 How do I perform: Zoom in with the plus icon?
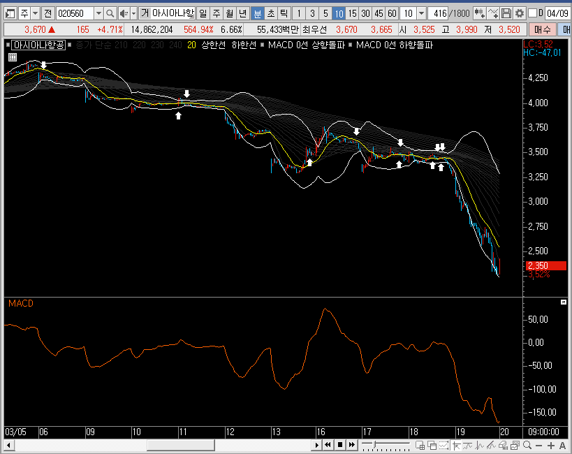[x=551, y=446]
